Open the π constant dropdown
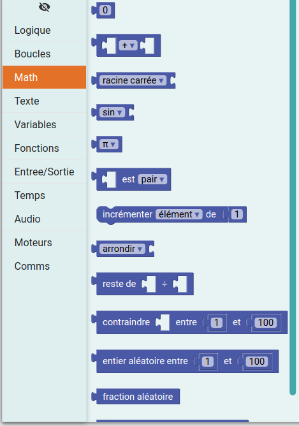This screenshot has width=299, height=426. click(x=109, y=144)
